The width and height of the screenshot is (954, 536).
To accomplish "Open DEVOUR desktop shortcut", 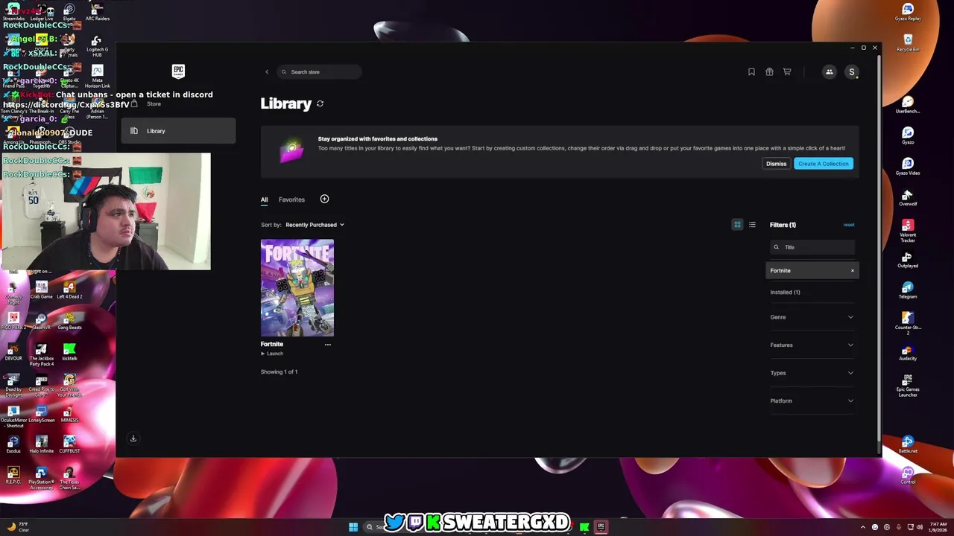I will tap(13, 352).
